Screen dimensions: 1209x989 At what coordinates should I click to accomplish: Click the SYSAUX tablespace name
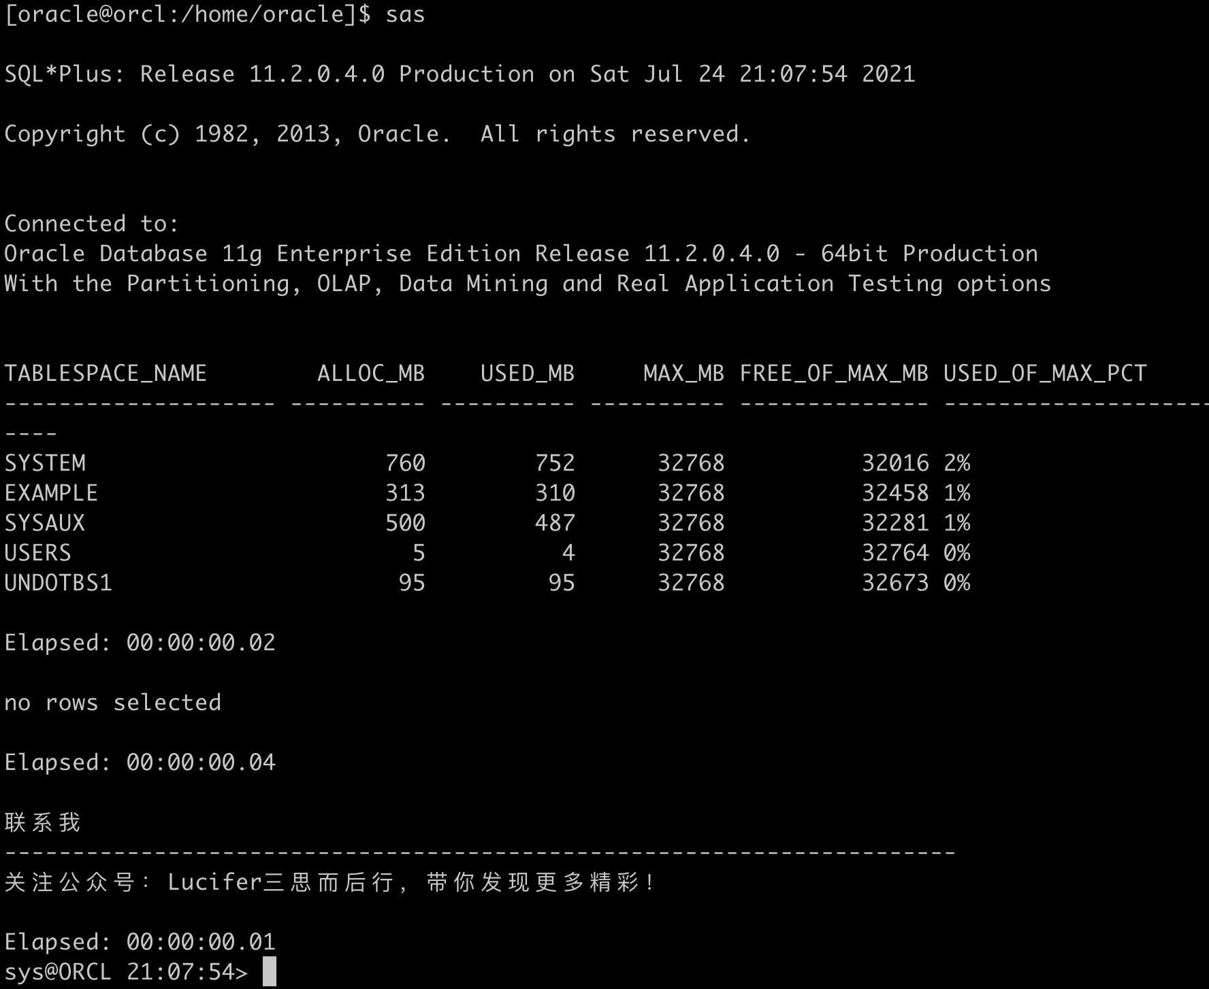click(45, 523)
